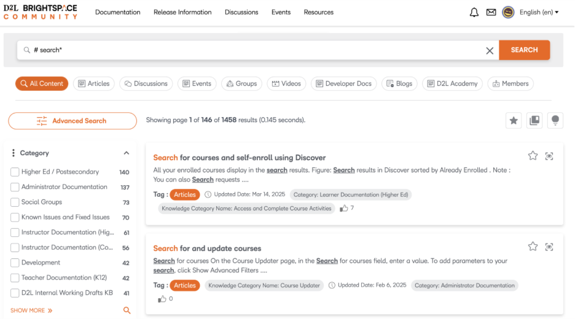This screenshot has height=319, width=575.
Task: Collapse the Category filter section
Action: 127,153
